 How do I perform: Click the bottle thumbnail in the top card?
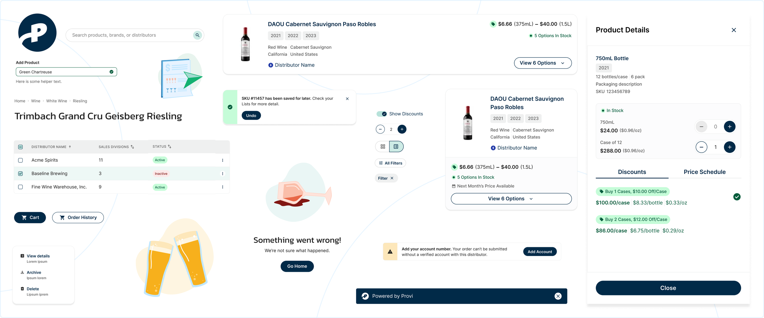point(245,44)
